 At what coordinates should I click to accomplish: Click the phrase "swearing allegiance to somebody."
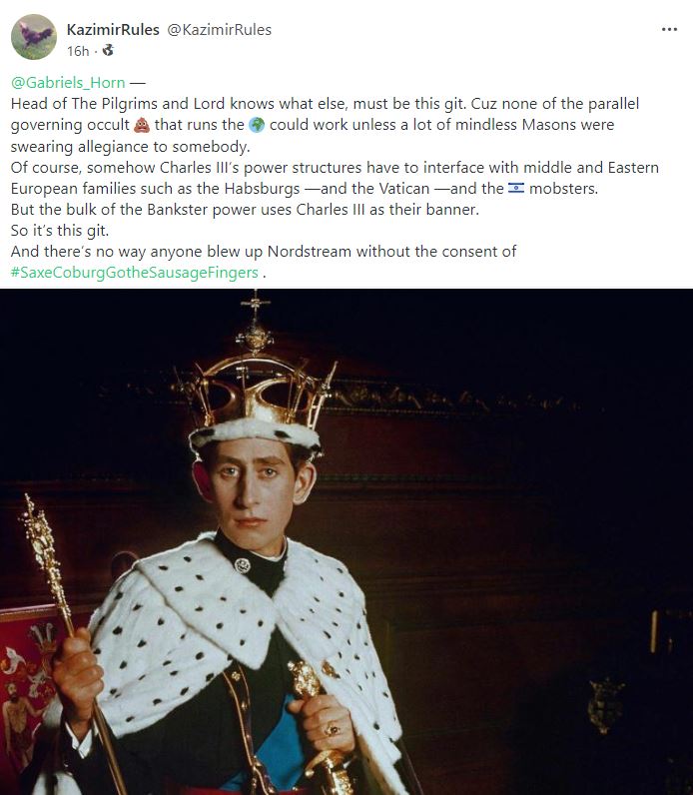point(130,147)
